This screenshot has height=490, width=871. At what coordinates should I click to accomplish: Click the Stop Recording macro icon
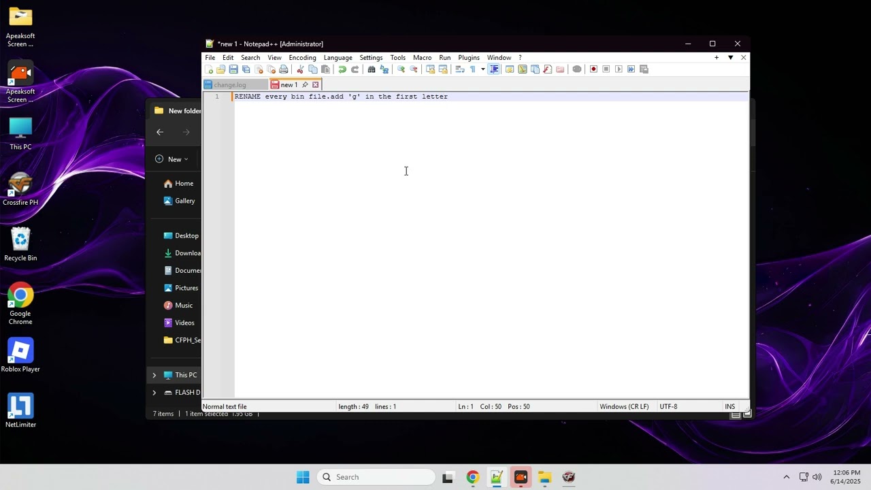(606, 69)
